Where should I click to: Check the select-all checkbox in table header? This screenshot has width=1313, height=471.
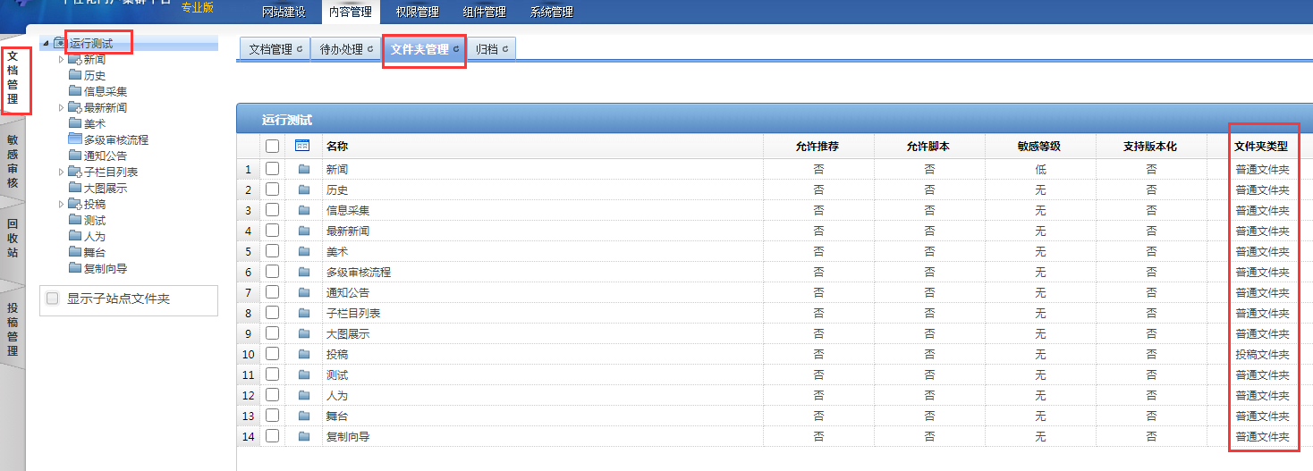[x=273, y=146]
